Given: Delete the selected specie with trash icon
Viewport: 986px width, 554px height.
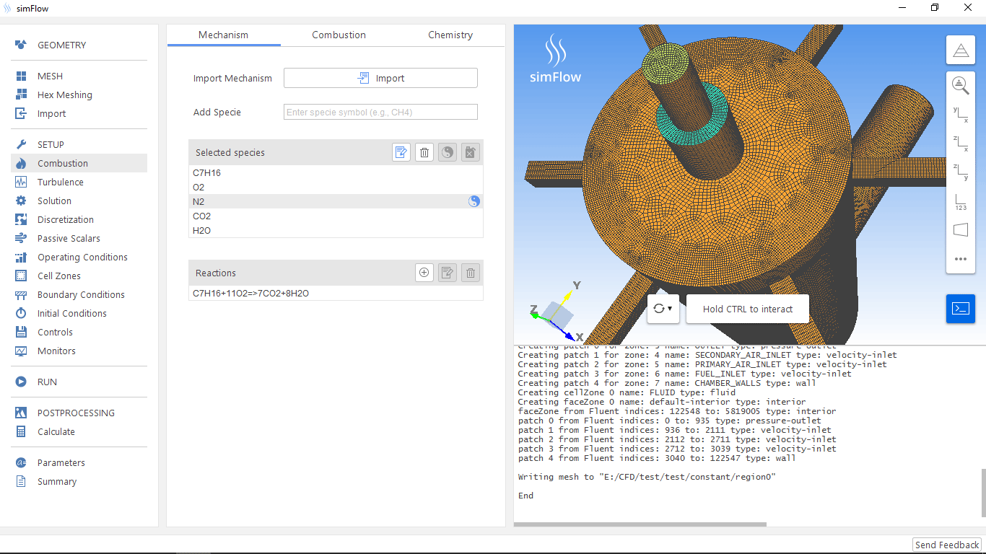Looking at the screenshot, I should (424, 152).
